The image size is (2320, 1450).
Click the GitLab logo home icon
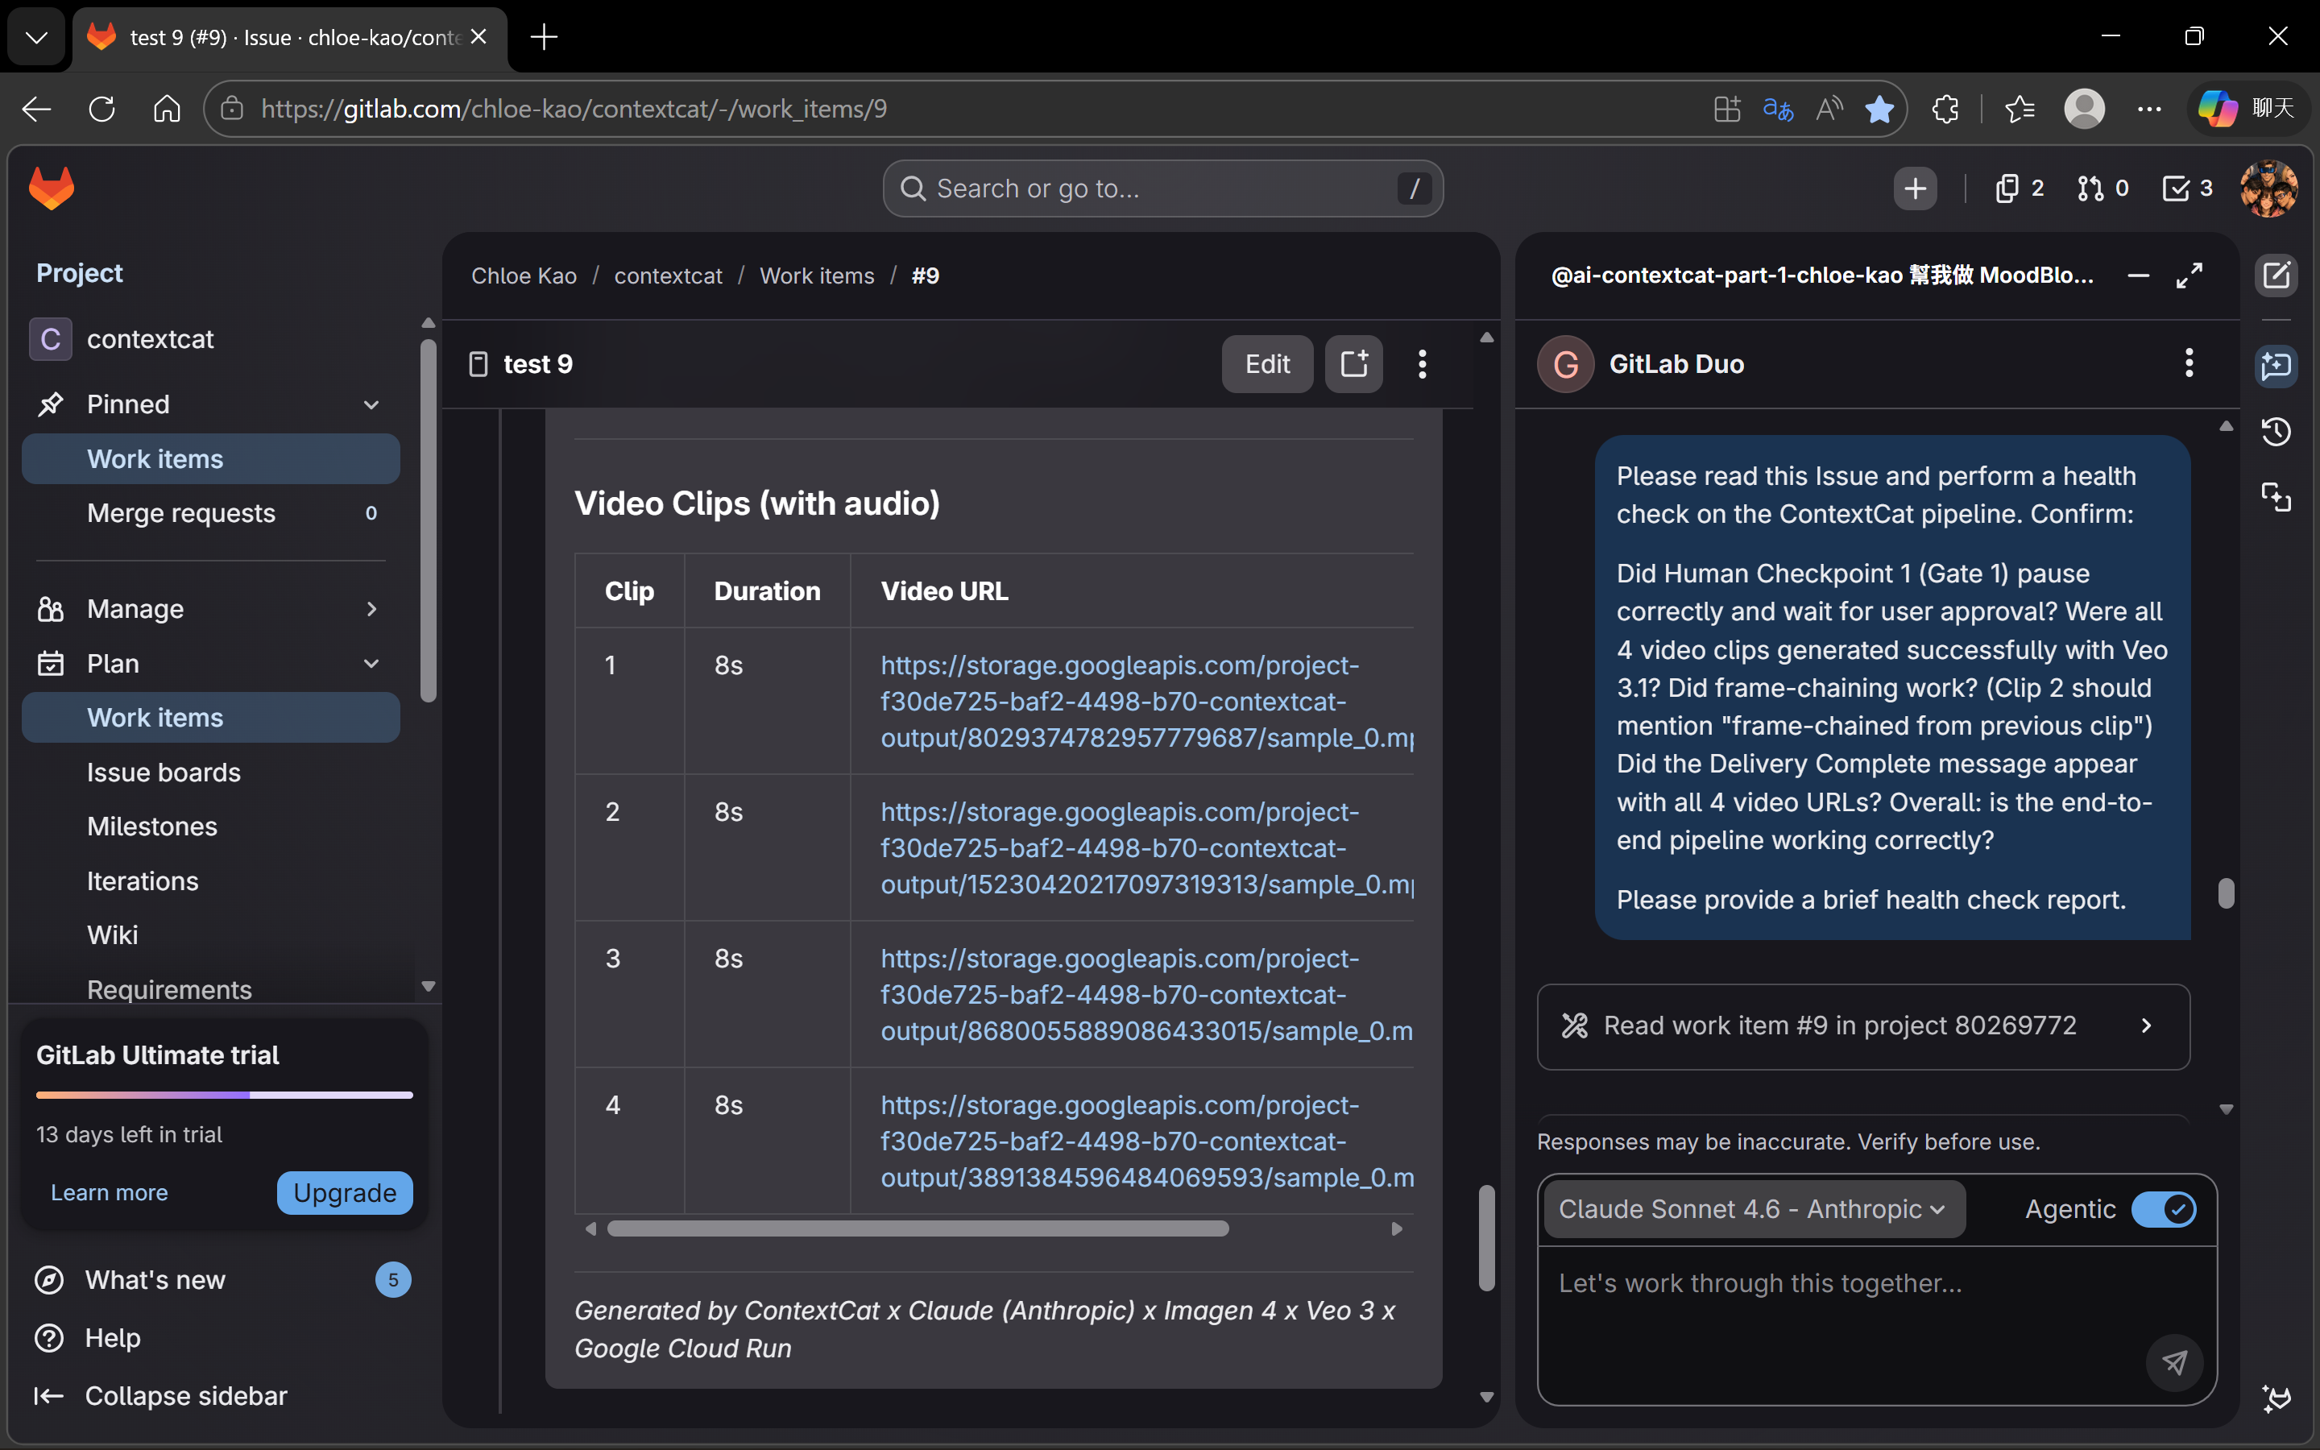click(x=52, y=188)
